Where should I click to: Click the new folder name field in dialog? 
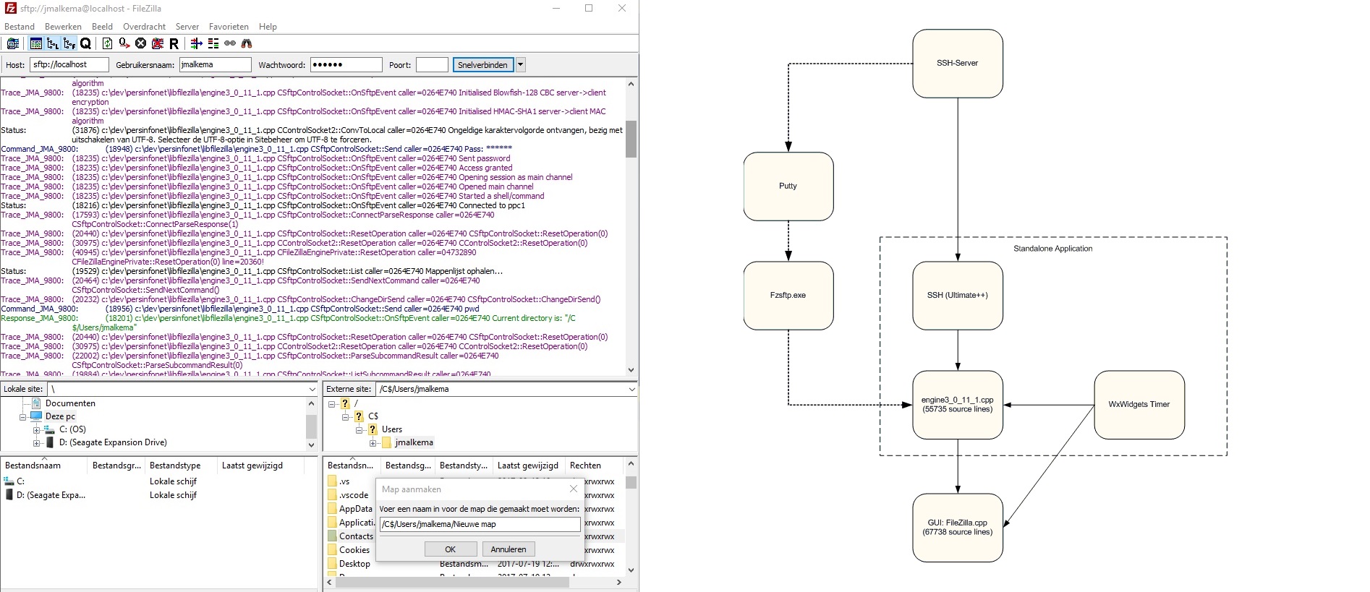[x=480, y=524]
